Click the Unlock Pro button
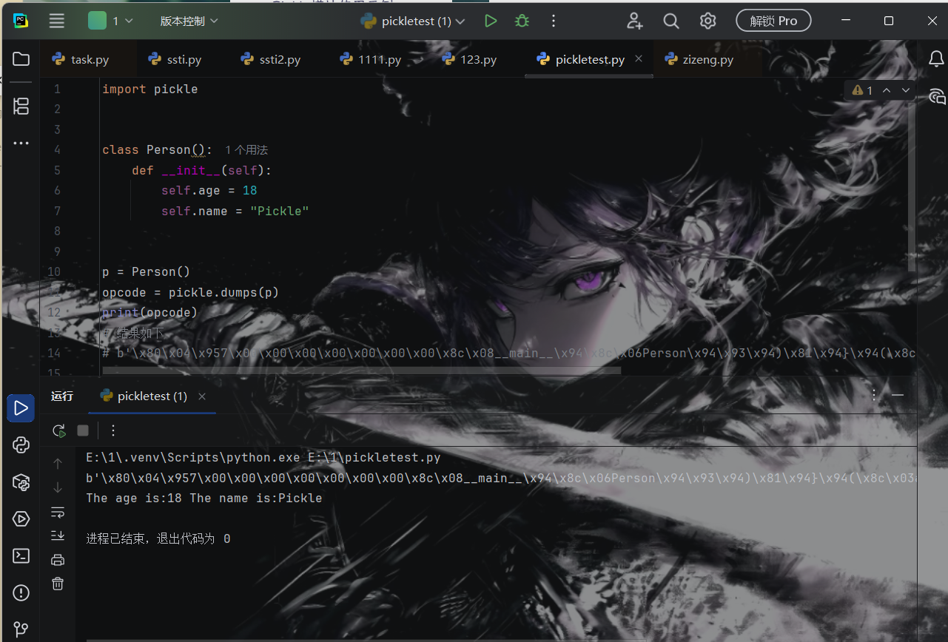This screenshot has height=642, width=948. [x=773, y=21]
